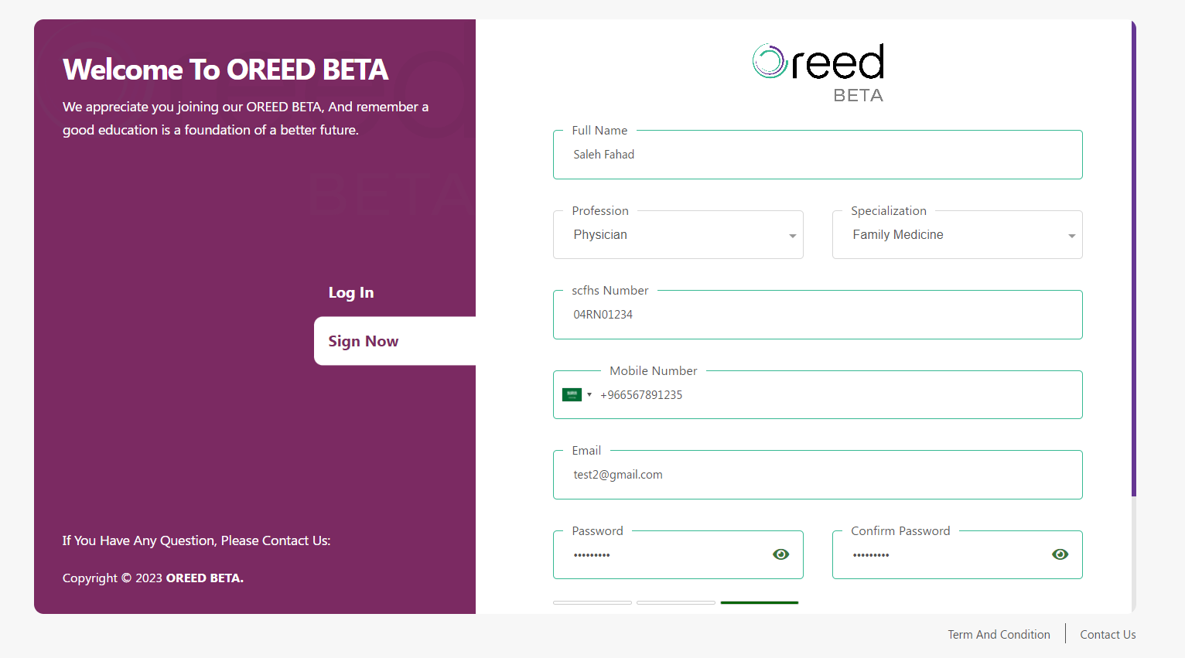The image size is (1185, 658).
Task: Click the first grey strength bar segment
Action: pos(592,602)
